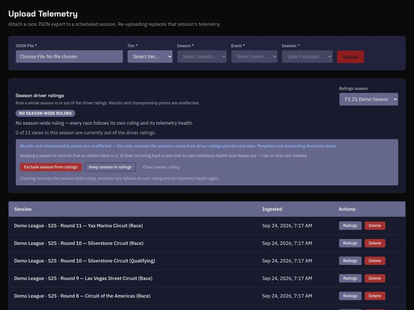
Task: Click session name Round 10 — Silverstone Circuit (Race)
Action: [79, 243]
